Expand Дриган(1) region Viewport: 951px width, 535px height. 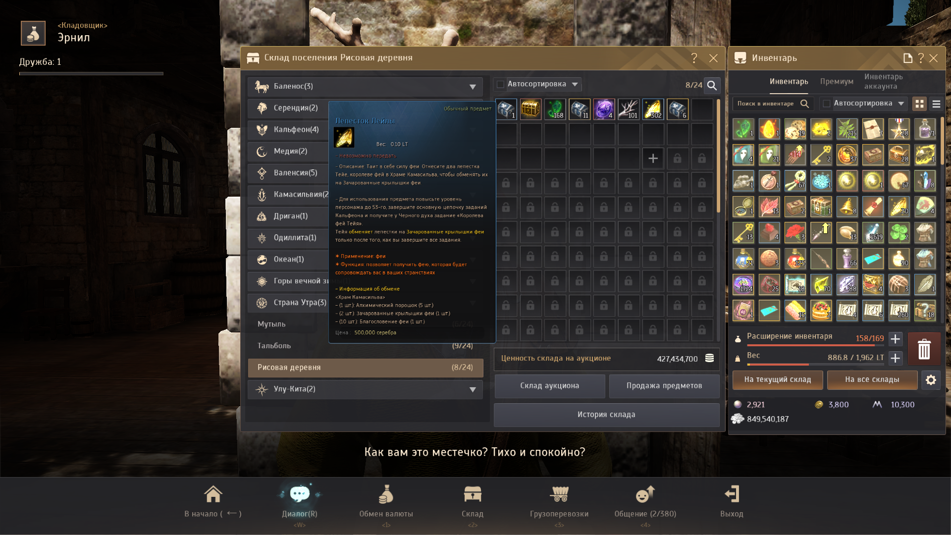[x=288, y=216]
